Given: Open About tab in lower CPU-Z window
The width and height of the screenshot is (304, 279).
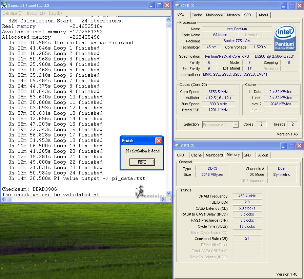Looking at the screenshot, I should pos(263,155).
